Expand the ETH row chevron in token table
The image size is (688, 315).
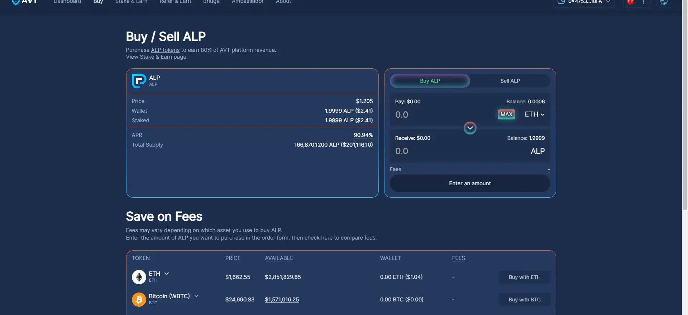167,274
